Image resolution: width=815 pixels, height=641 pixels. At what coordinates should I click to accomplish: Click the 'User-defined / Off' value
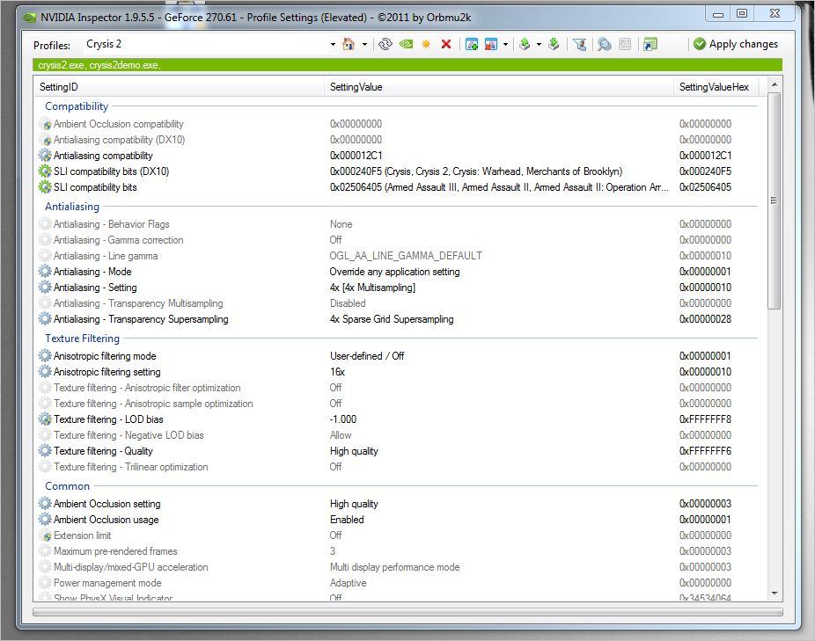coord(367,356)
